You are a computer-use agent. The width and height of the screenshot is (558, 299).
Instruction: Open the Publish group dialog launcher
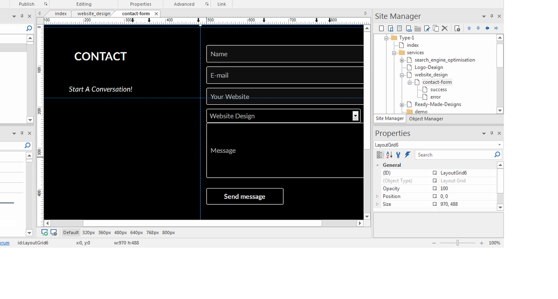[x=45, y=4]
